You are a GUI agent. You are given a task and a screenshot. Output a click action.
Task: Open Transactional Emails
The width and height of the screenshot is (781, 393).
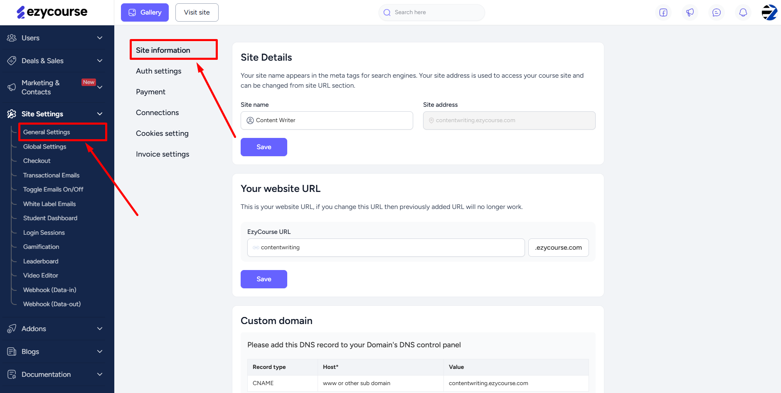(51, 175)
